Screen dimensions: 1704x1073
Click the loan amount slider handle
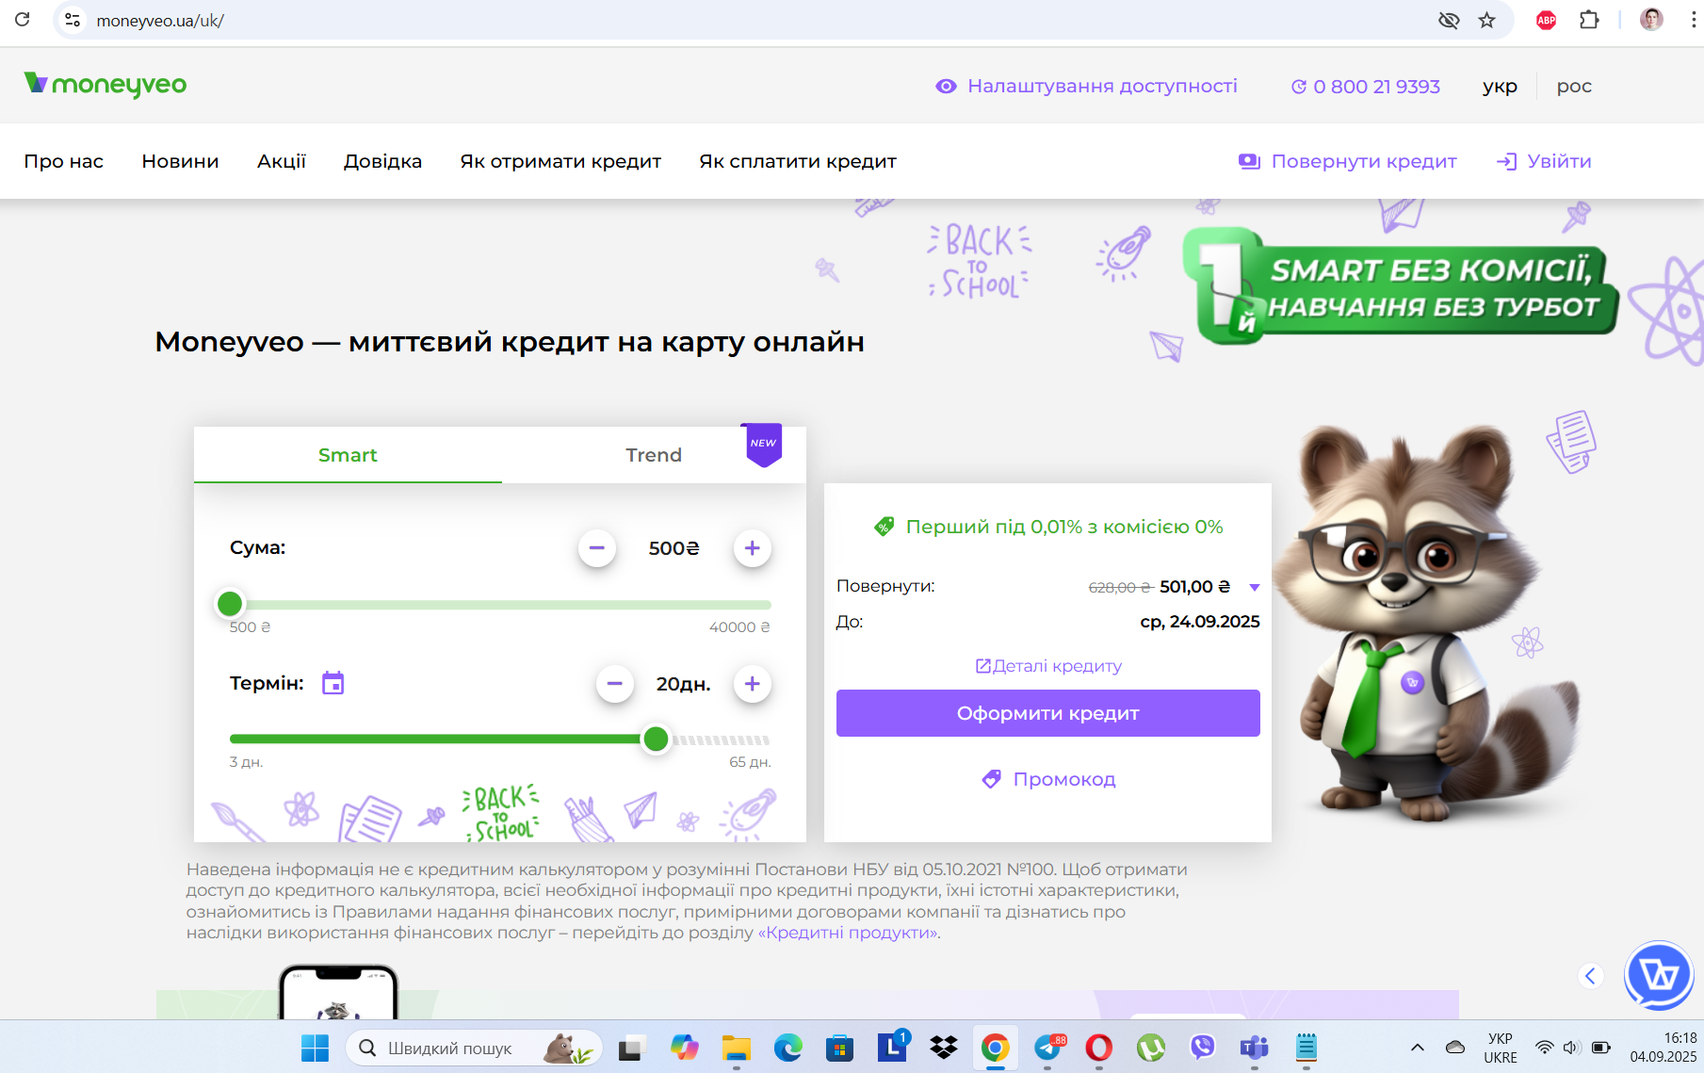tap(230, 604)
